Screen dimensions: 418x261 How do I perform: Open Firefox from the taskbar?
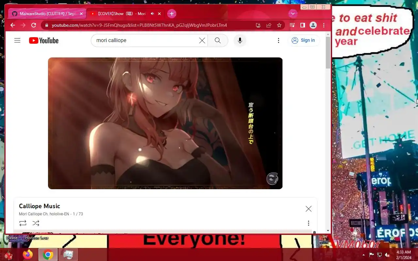pyautogui.click(x=28, y=254)
